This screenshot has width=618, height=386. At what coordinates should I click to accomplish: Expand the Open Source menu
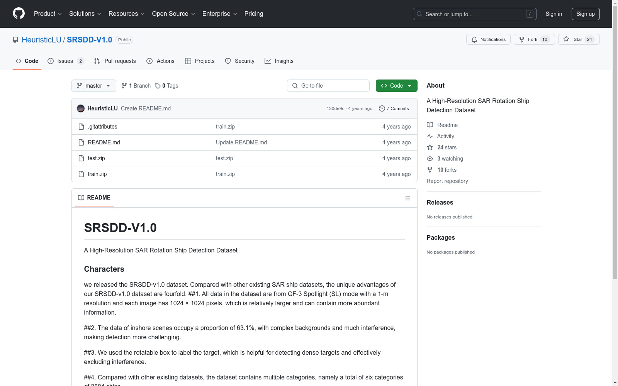click(x=174, y=14)
